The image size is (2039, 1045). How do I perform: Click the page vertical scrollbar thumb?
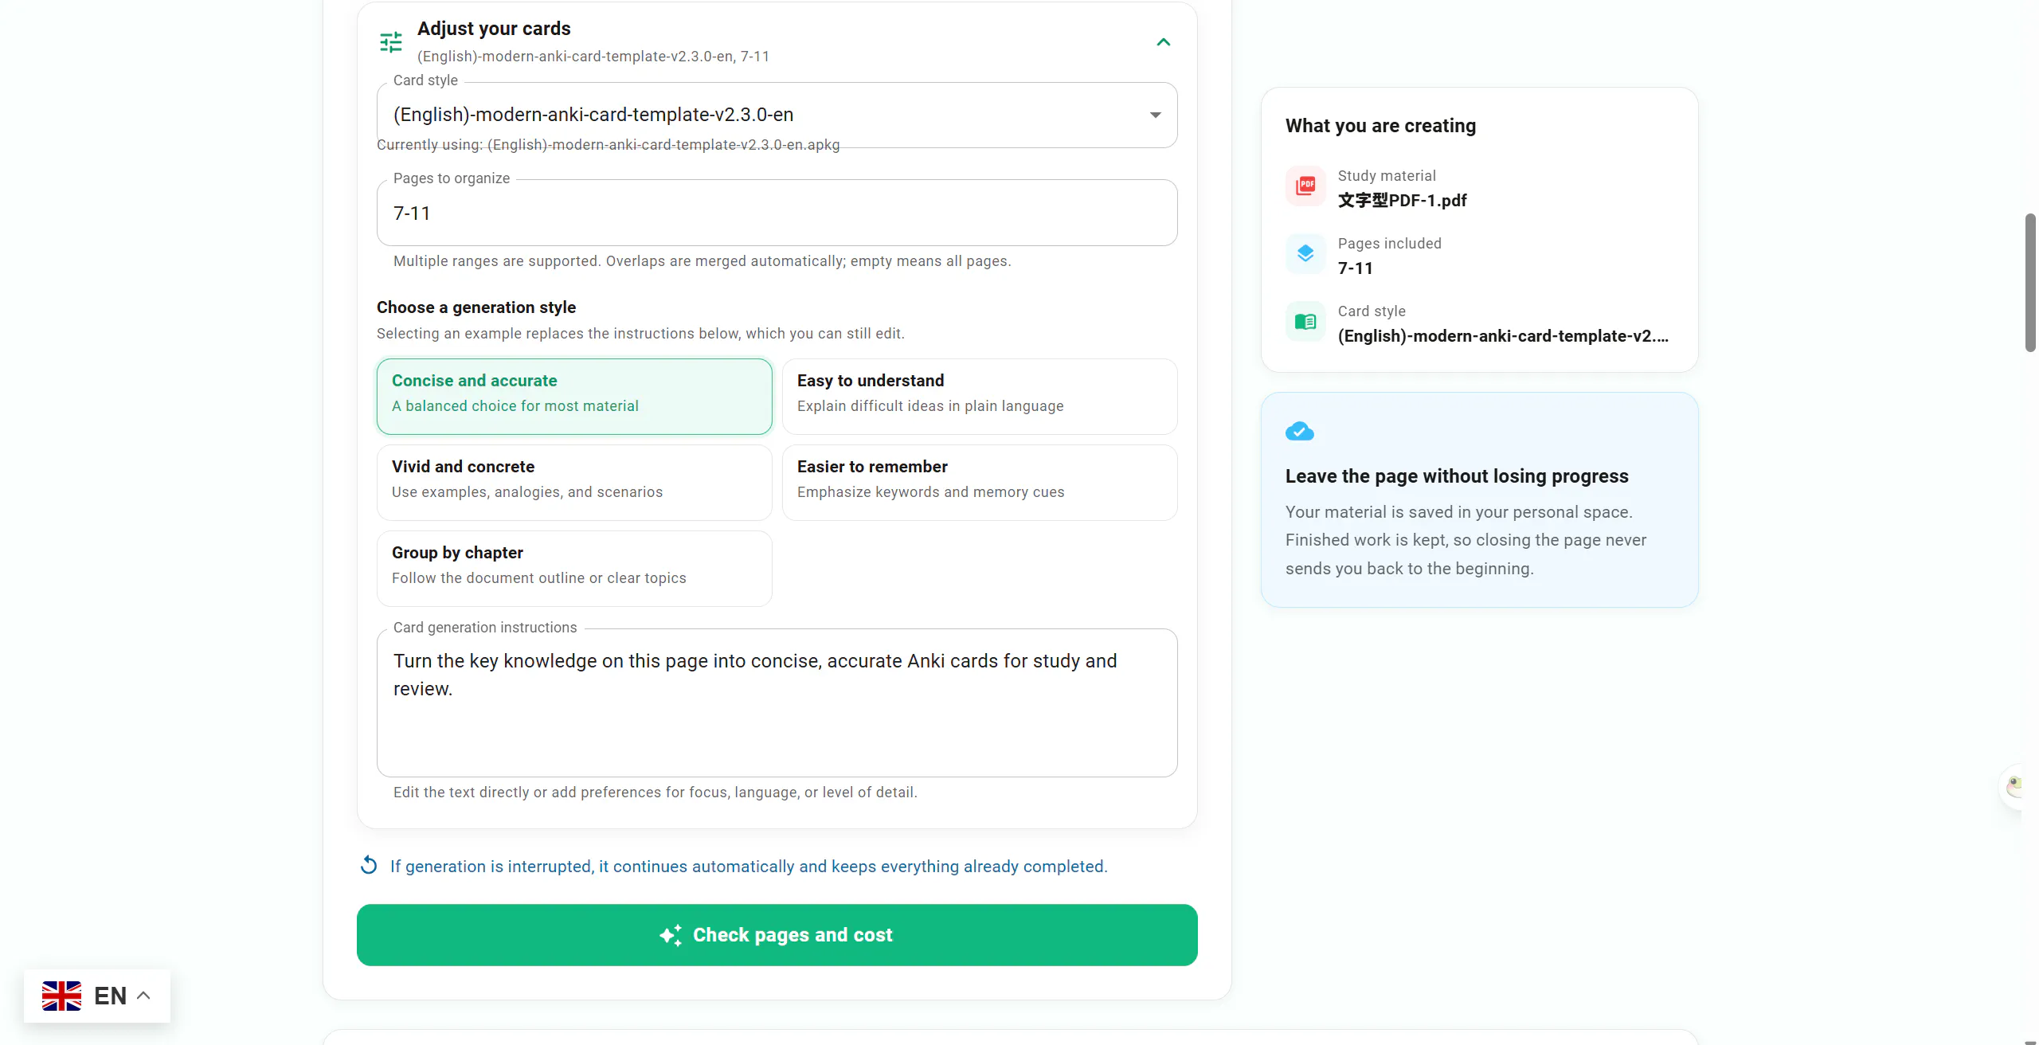point(2030,283)
